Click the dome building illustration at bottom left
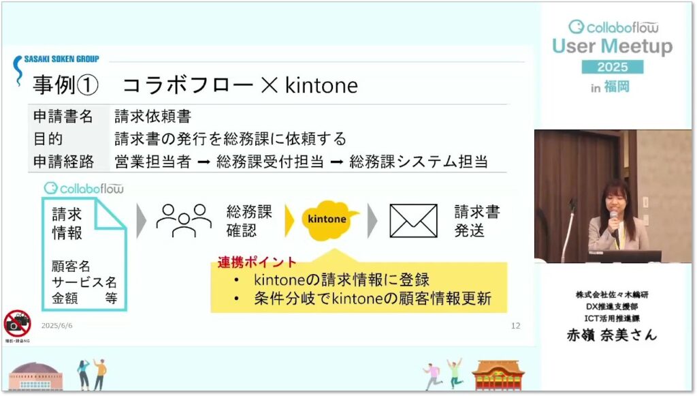Screen dimensions: 697x396 (x=35, y=377)
